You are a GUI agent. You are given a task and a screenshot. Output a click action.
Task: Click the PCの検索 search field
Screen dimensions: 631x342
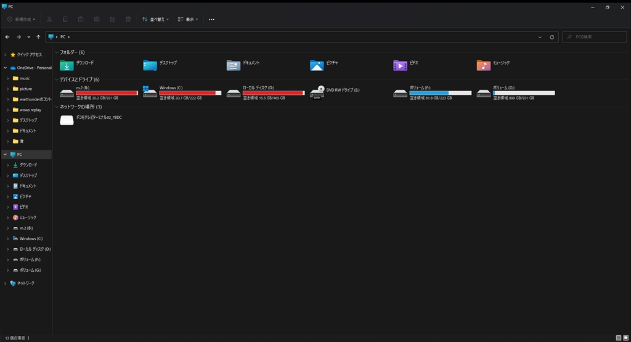point(595,37)
